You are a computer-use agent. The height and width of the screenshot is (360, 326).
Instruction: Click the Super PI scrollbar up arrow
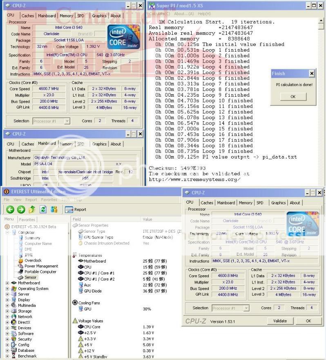click(321, 21)
